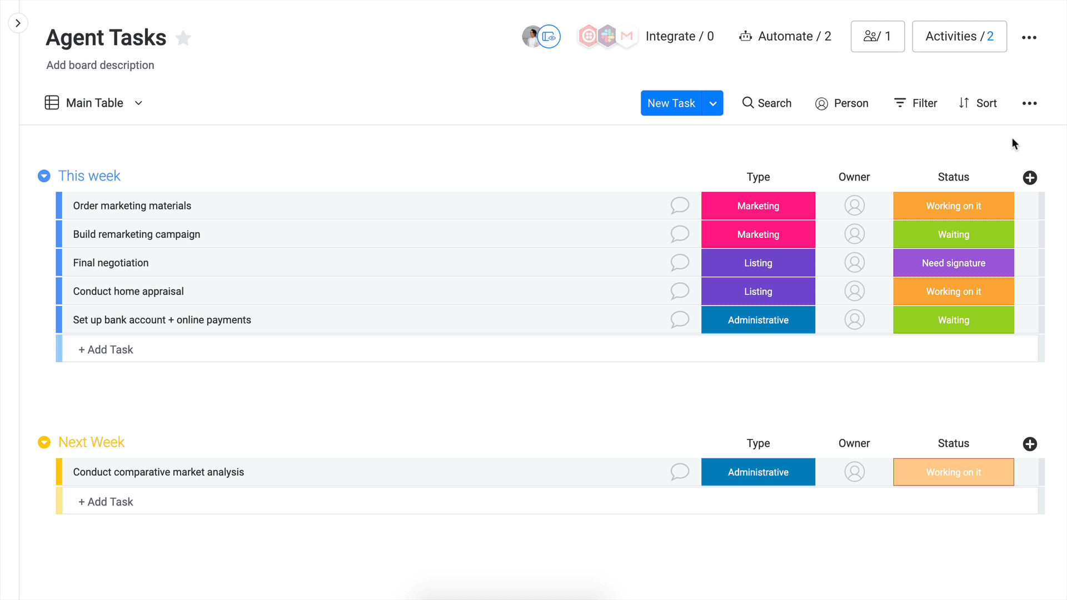This screenshot has height=600, width=1067.
Task: Change Administrative type of market analysis task
Action: pyautogui.click(x=758, y=472)
